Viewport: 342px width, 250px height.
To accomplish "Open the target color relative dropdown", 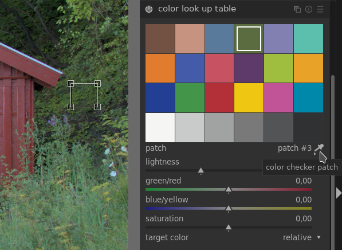I will (302, 237).
